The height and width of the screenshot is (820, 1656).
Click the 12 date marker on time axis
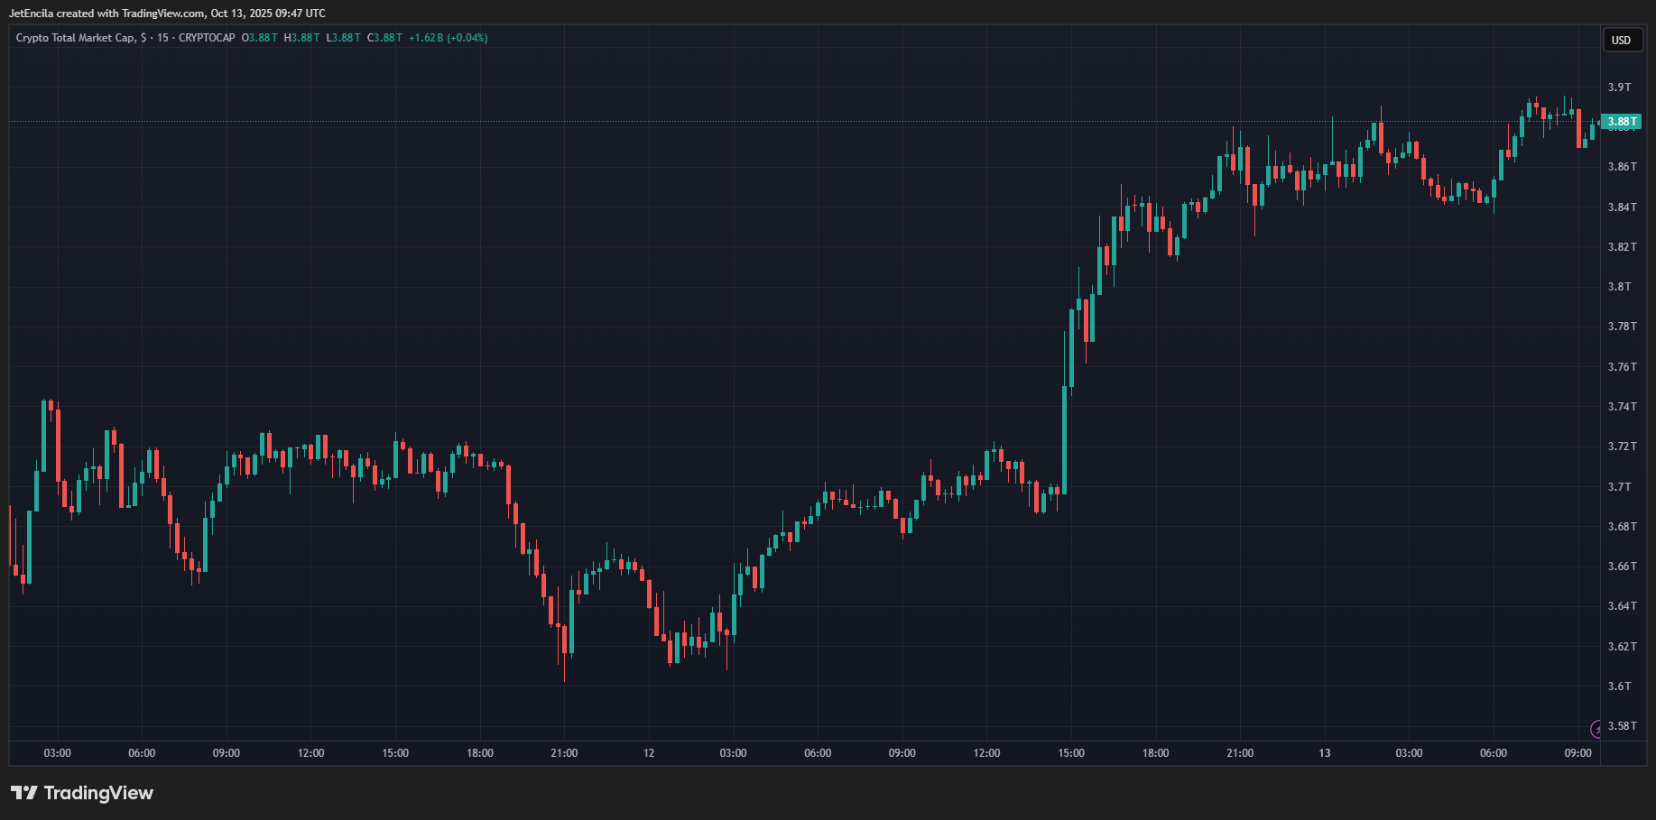[649, 753]
